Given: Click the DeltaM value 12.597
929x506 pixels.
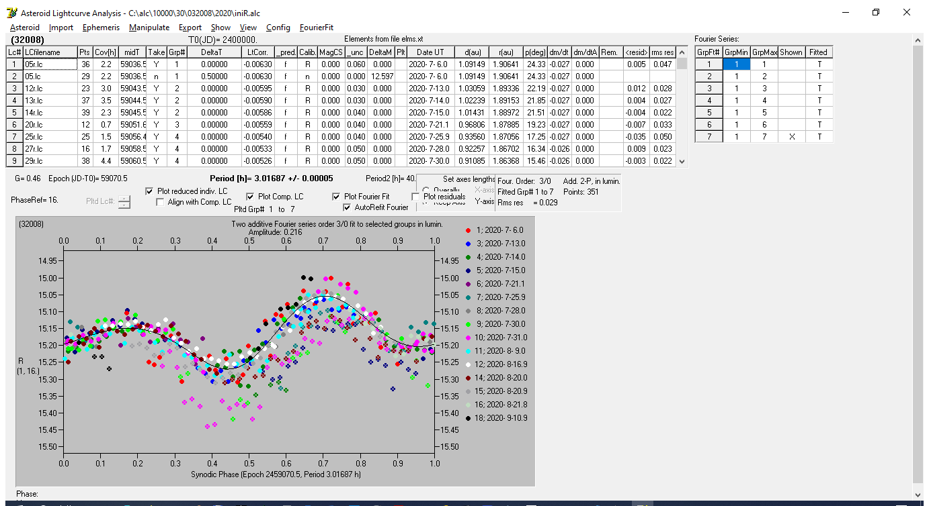Looking at the screenshot, I should click(380, 77).
